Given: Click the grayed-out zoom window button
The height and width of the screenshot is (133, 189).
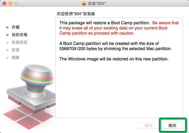Looking at the screenshot, I should [x=16, y=3].
